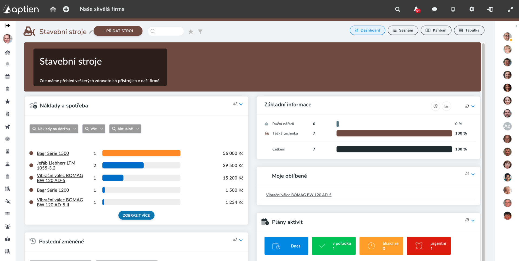Open the Náklady na údržbu dropdown

[54, 129]
